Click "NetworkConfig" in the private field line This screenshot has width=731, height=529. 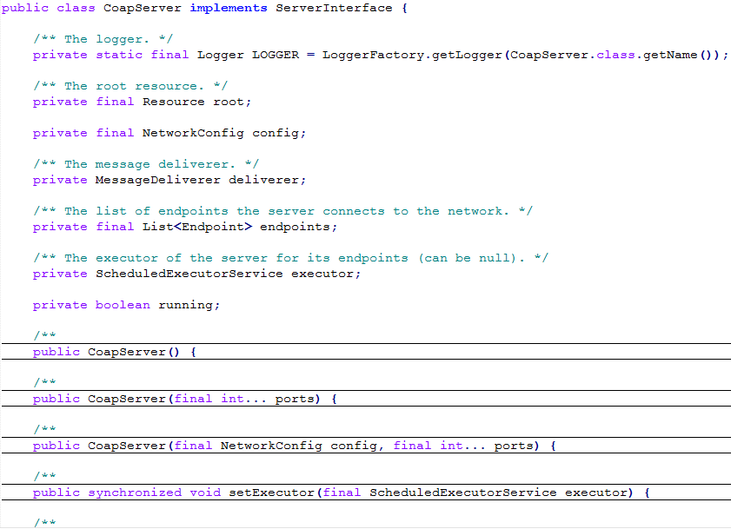193,133
